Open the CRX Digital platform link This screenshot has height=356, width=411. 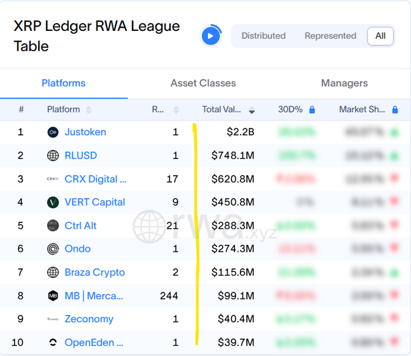95,179
